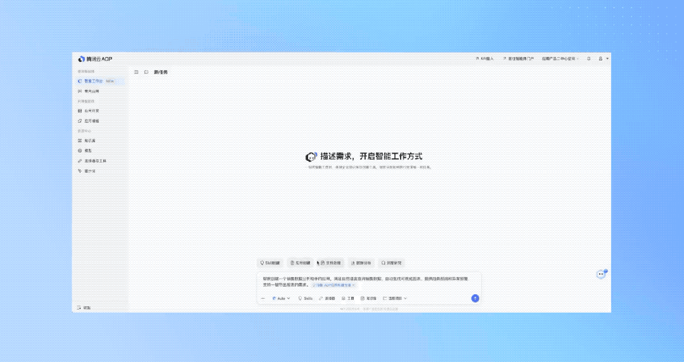Click the connector link-icon toolbar option
684x362 pixels.
326,299
